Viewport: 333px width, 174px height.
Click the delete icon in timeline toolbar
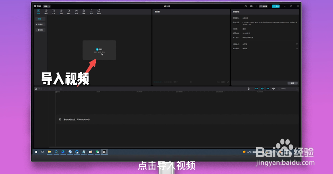[x=61, y=89]
